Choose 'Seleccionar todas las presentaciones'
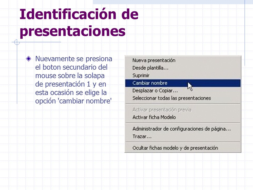This screenshot has width=253, height=190. [183, 98]
